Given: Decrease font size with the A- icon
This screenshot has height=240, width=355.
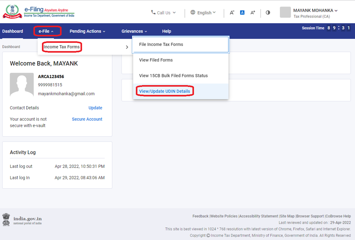Looking at the screenshot, I should click(232, 12).
